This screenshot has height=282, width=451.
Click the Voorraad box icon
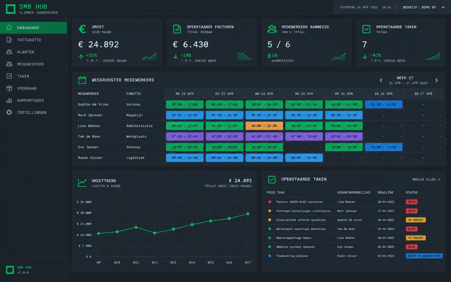tap(9, 88)
